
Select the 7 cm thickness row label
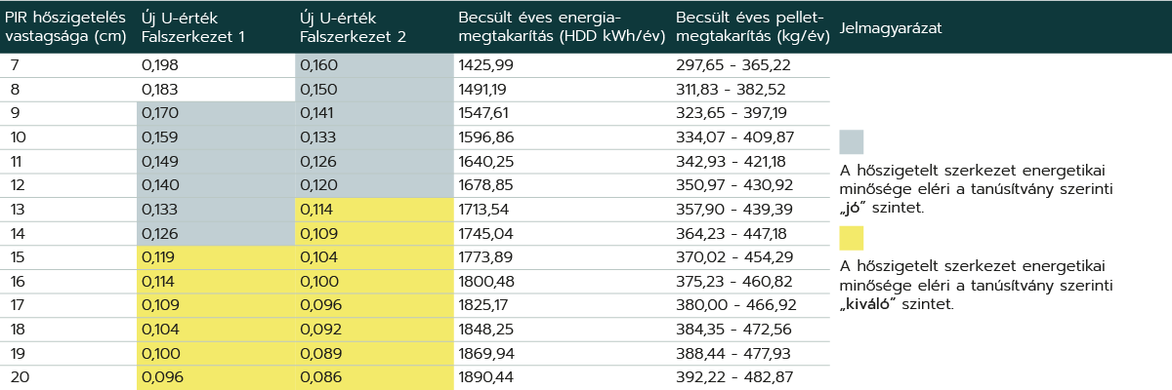point(15,64)
